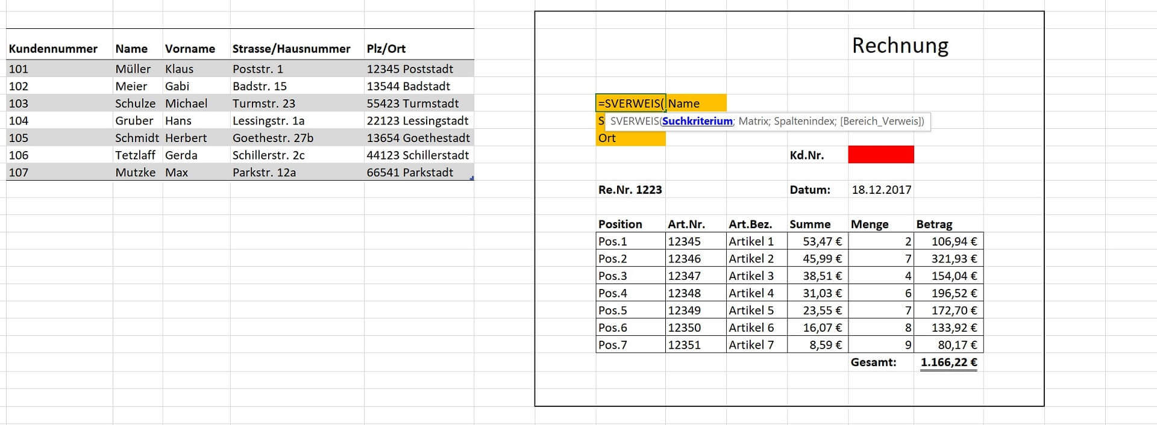Click customer number 102 cell

(x=59, y=86)
